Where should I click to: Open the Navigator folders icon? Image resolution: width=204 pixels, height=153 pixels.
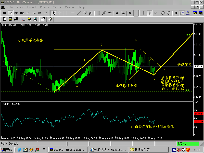click(30, 19)
